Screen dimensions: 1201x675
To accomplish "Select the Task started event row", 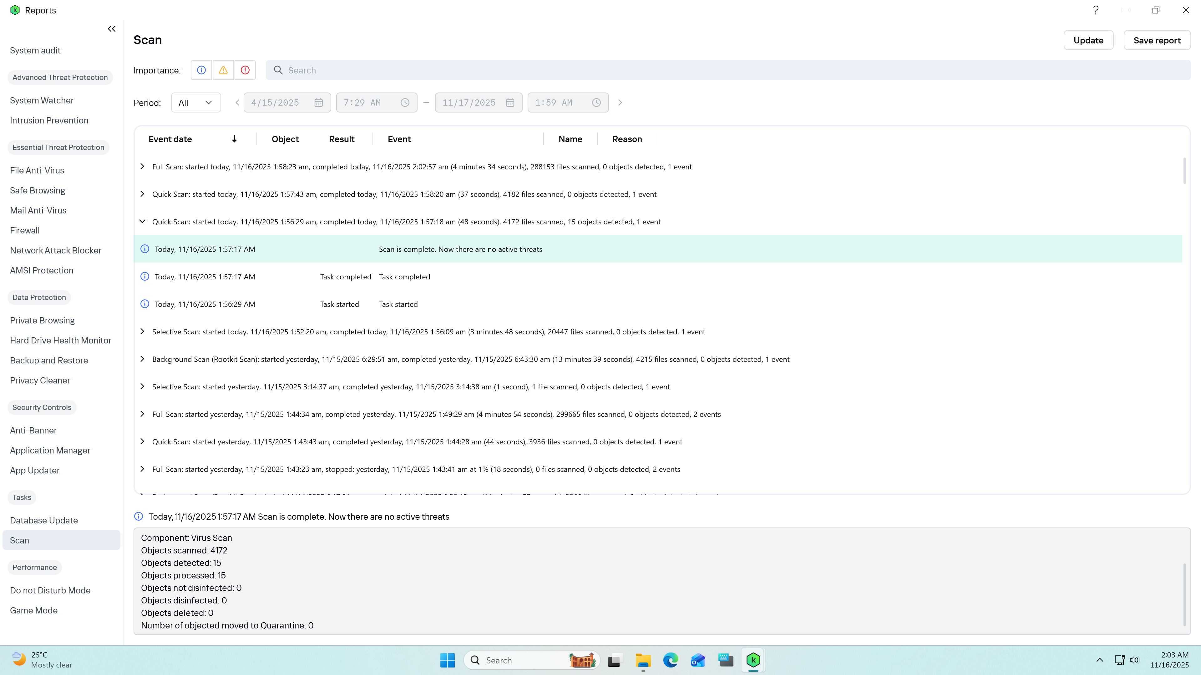I will click(x=658, y=304).
